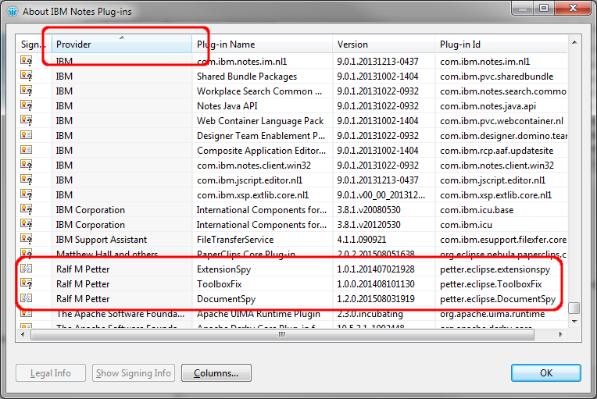Click the signing icon beside DocumentSpy
Image resolution: width=597 pixels, height=399 pixels.
tap(27, 299)
